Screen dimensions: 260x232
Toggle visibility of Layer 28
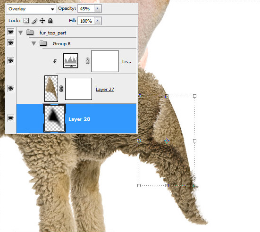10,118
